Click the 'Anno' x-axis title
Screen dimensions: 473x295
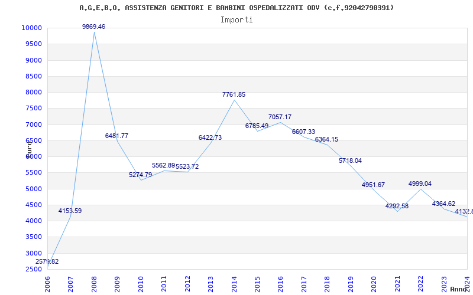(458, 289)
